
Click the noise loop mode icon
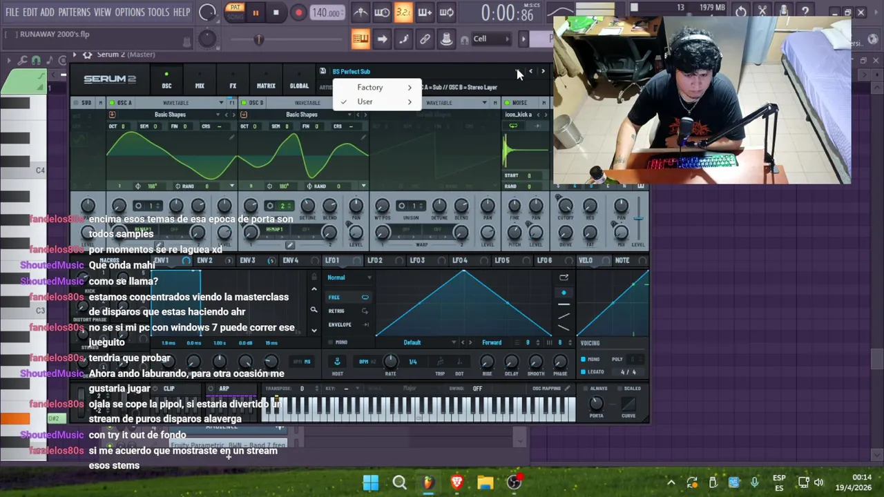(513, 126)
